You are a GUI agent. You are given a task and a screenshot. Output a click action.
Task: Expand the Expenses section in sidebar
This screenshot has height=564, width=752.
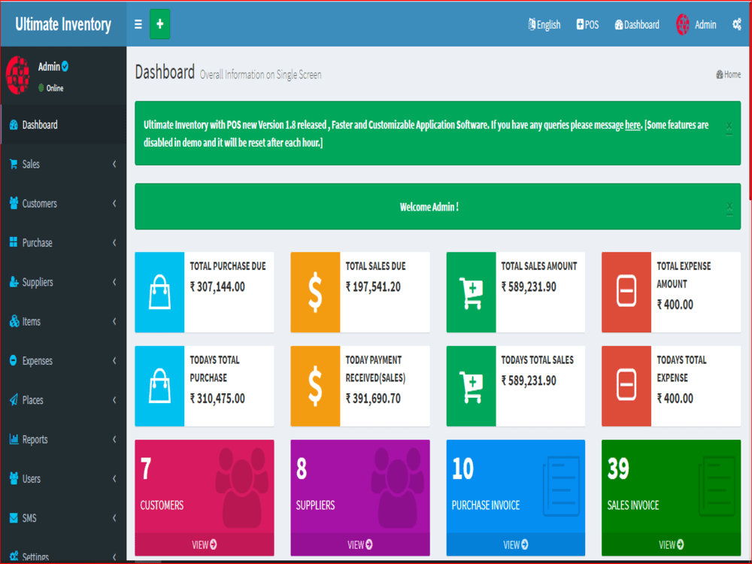click(14, 360)
